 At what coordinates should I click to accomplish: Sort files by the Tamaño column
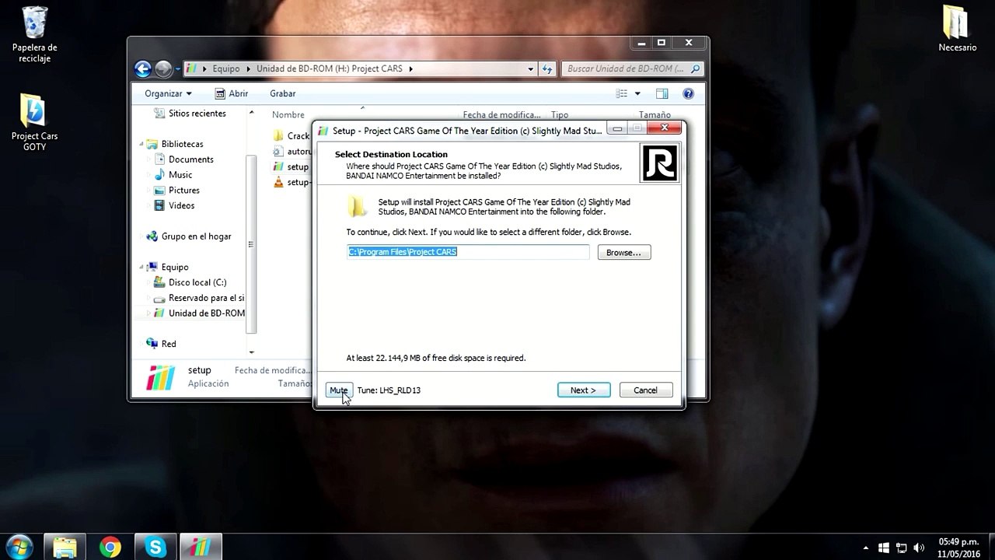coord(655,115)
